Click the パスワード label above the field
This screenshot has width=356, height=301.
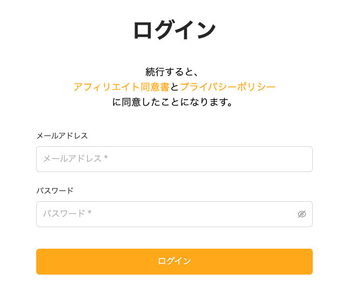click(x=55, y=190)
